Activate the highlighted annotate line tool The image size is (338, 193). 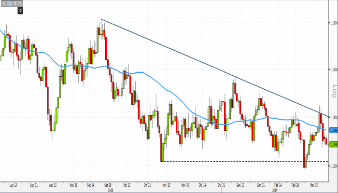tap(10, 3)
